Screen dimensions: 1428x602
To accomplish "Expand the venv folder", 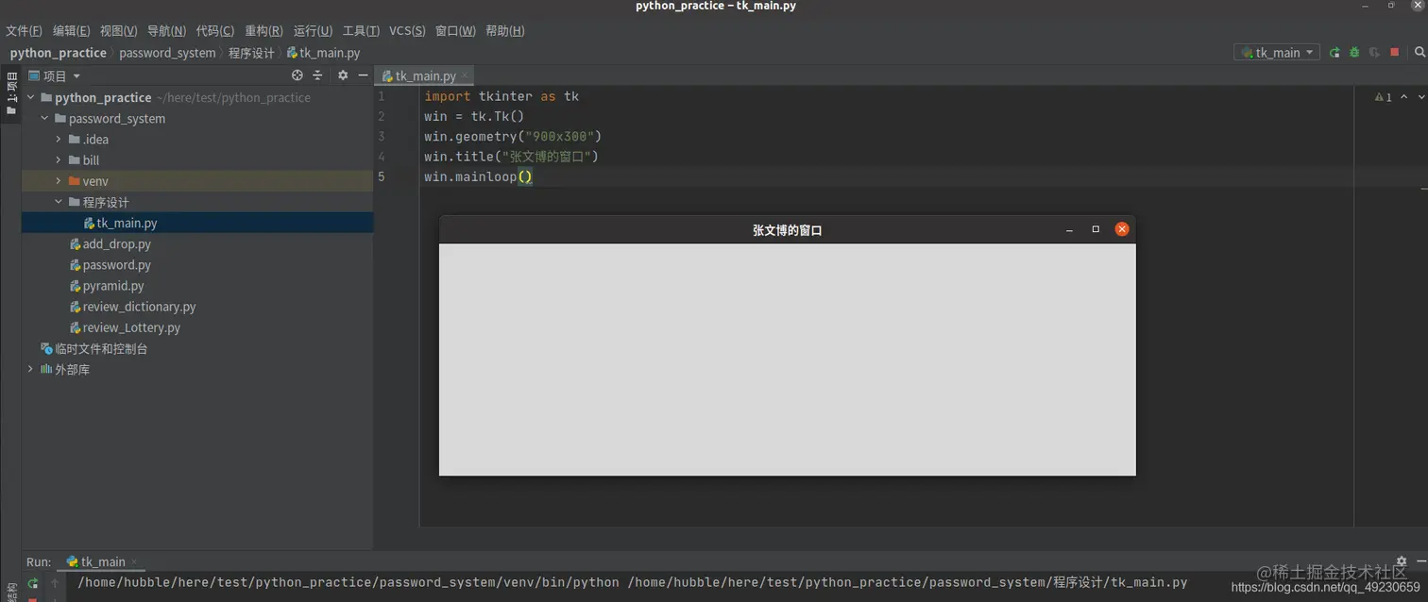I will 59,181.
